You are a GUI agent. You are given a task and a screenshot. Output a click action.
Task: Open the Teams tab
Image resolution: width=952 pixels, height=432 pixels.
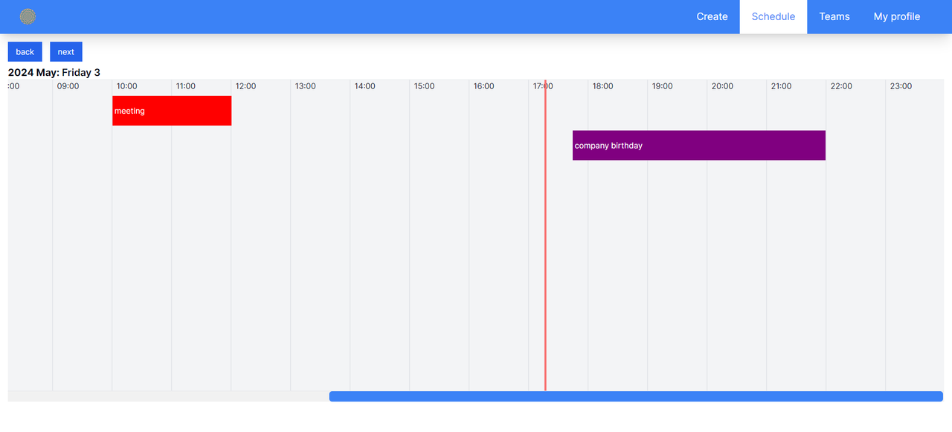(x=834, y=16)
